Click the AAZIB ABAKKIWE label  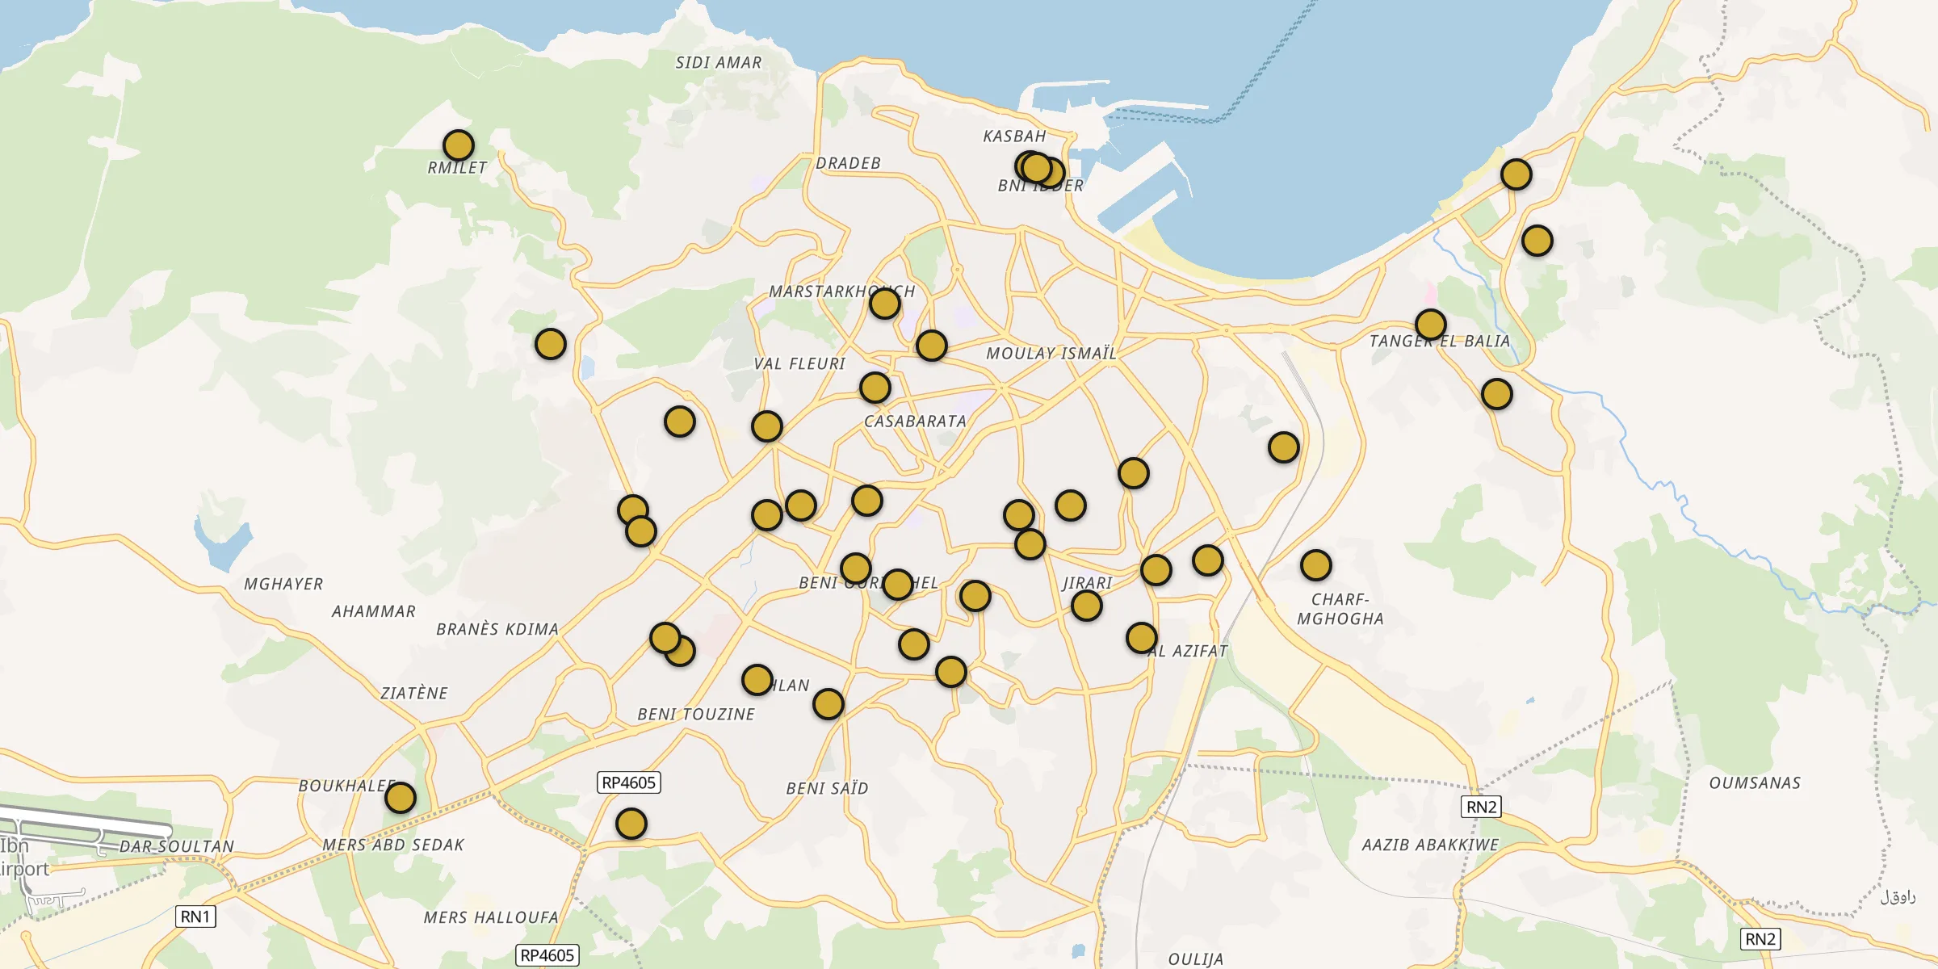(x=1430, y=845)
